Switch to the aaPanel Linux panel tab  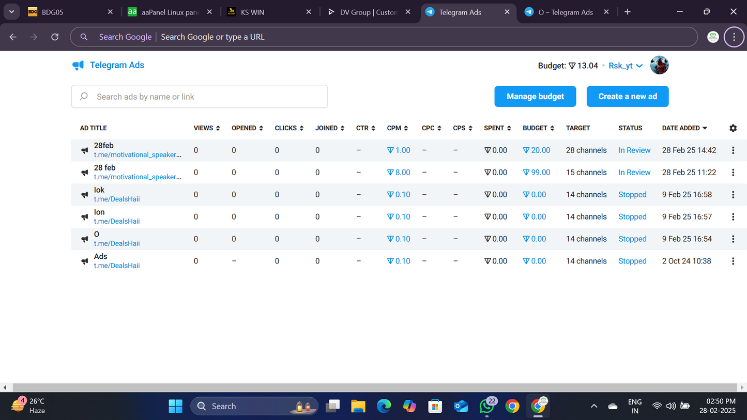170,12
